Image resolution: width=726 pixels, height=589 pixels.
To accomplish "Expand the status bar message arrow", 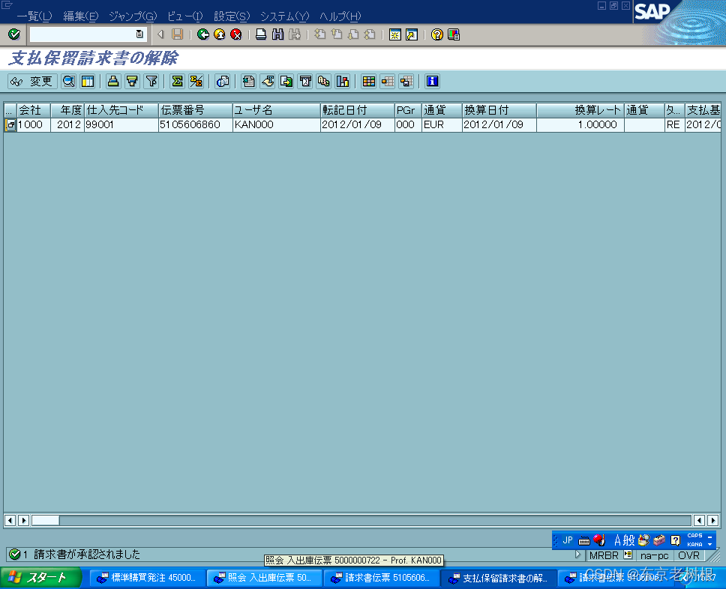I will 577,555.
